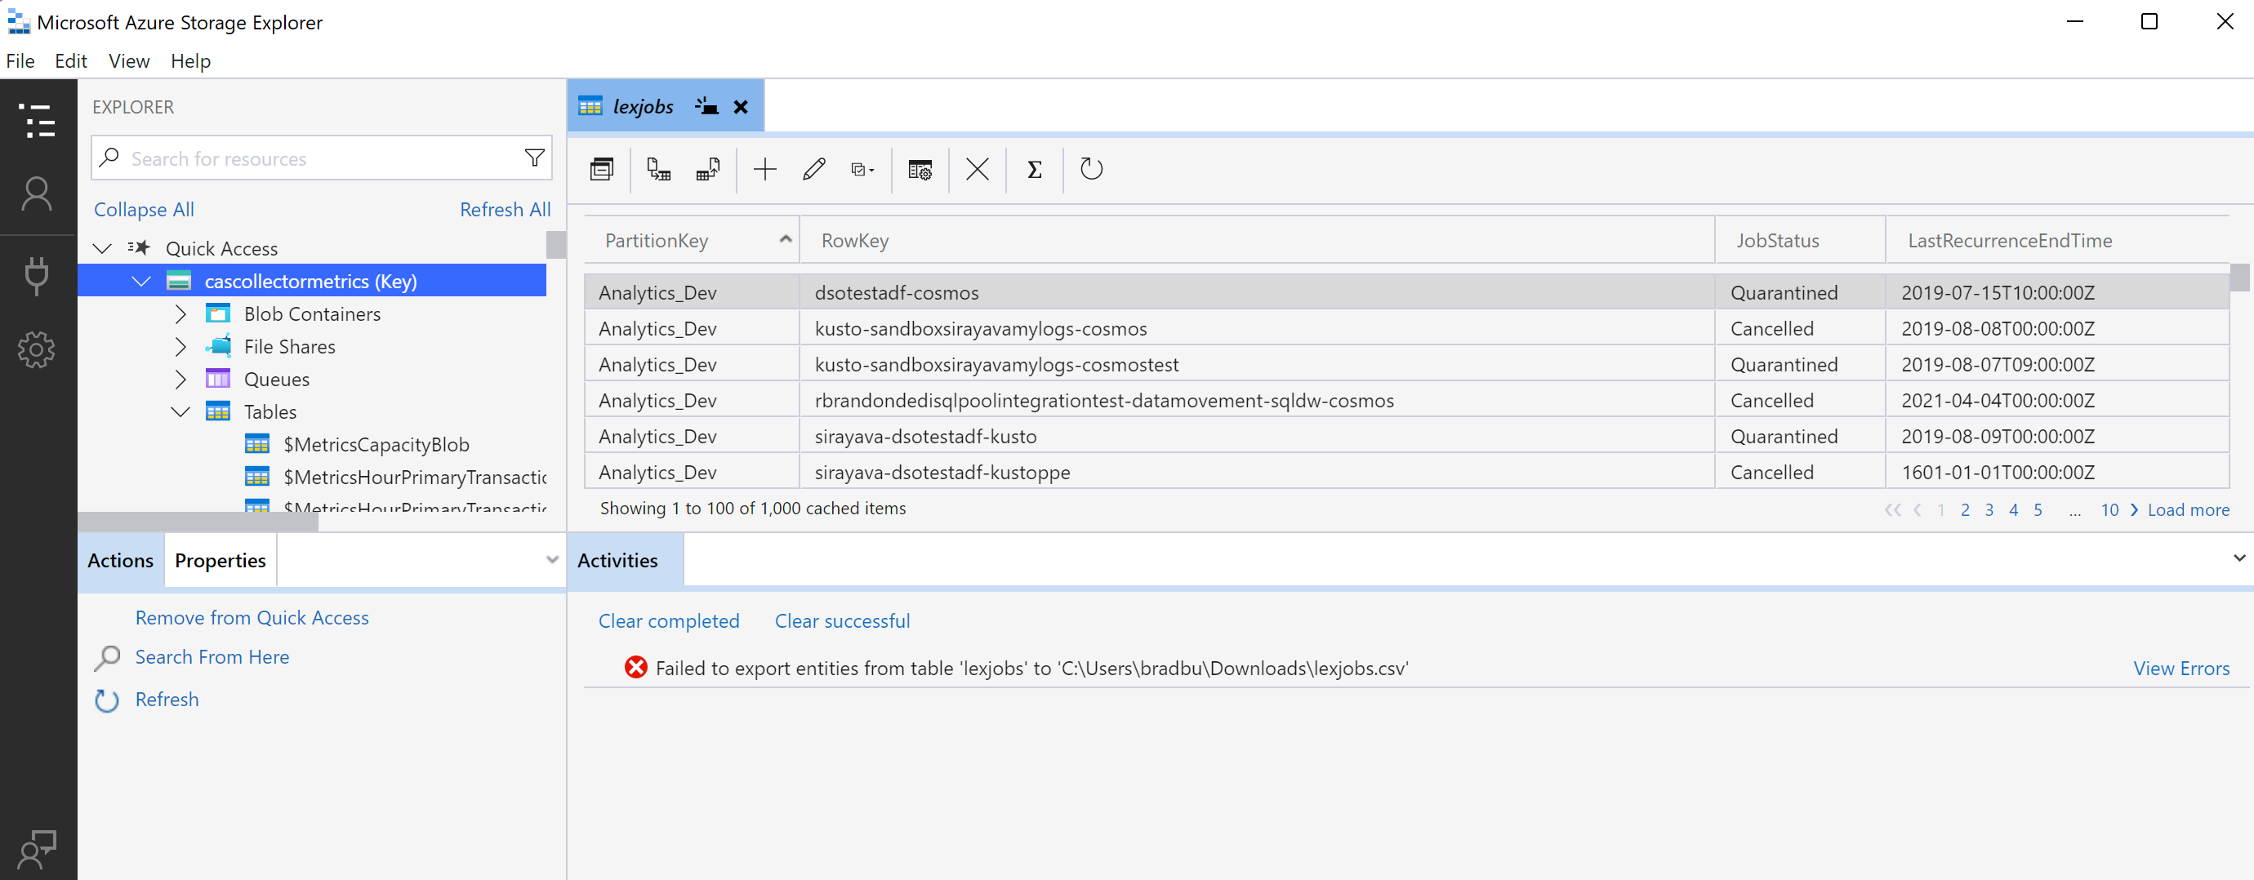This screenshot has width=2254, height=880.
Task: Edit the selected entity
Action: (x=813, y=169)
